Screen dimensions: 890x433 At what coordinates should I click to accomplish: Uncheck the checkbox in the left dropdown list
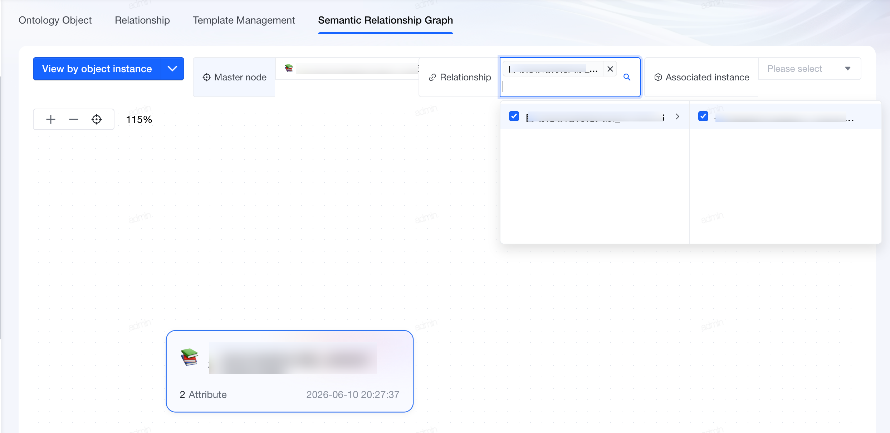tap(514, 116)
